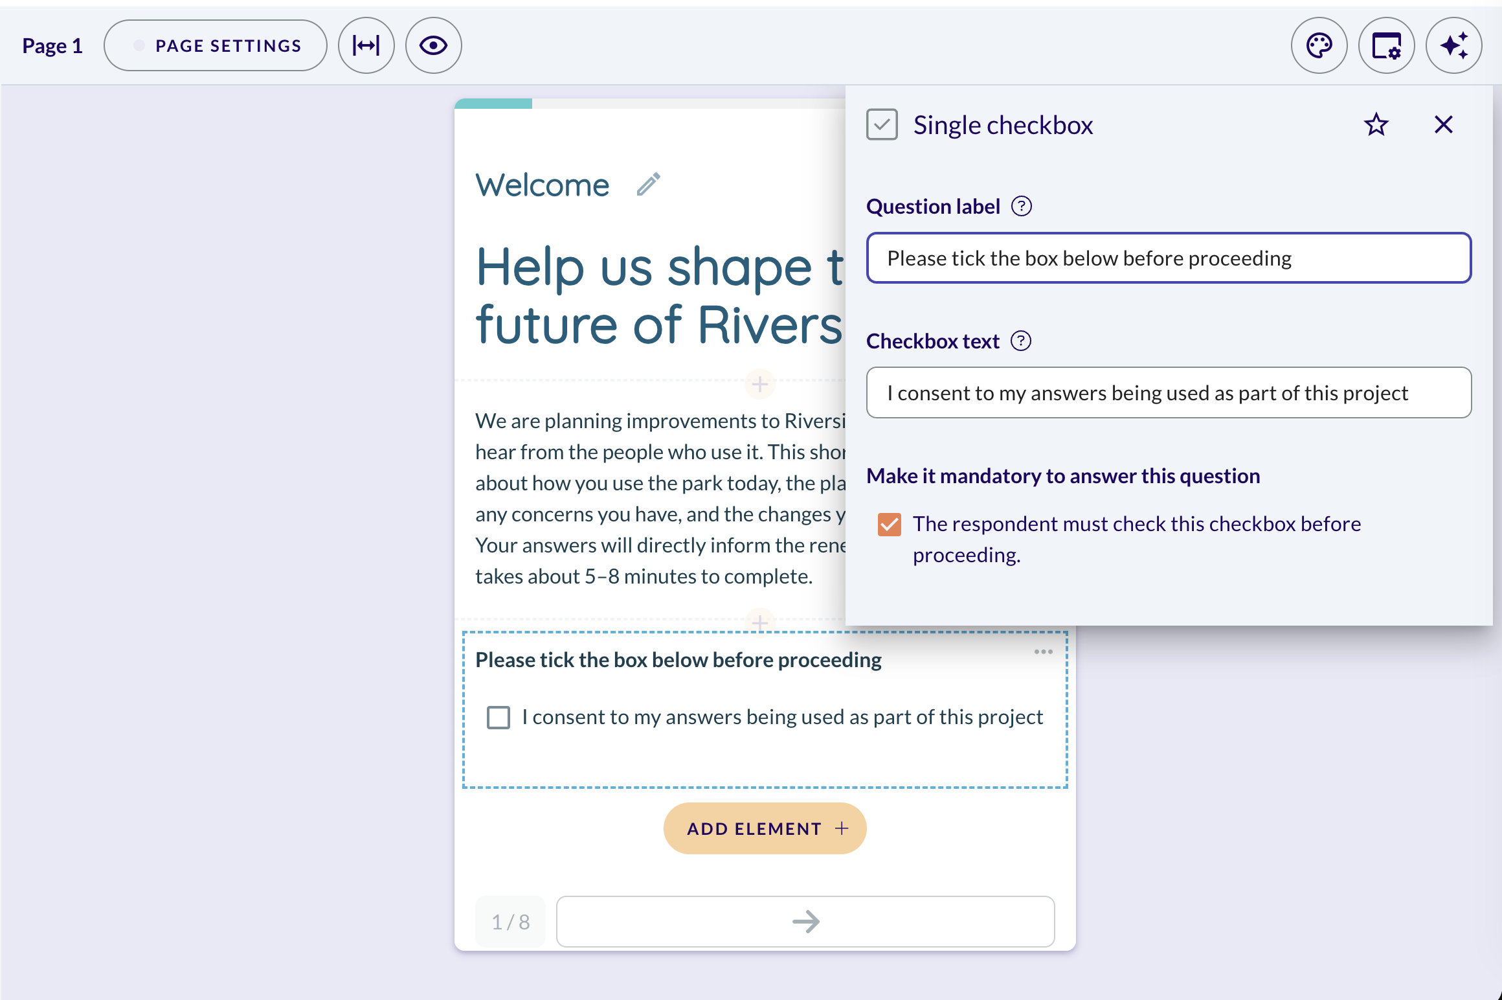Click the 'We are planning improvements' paragraph

coord(660,498)
